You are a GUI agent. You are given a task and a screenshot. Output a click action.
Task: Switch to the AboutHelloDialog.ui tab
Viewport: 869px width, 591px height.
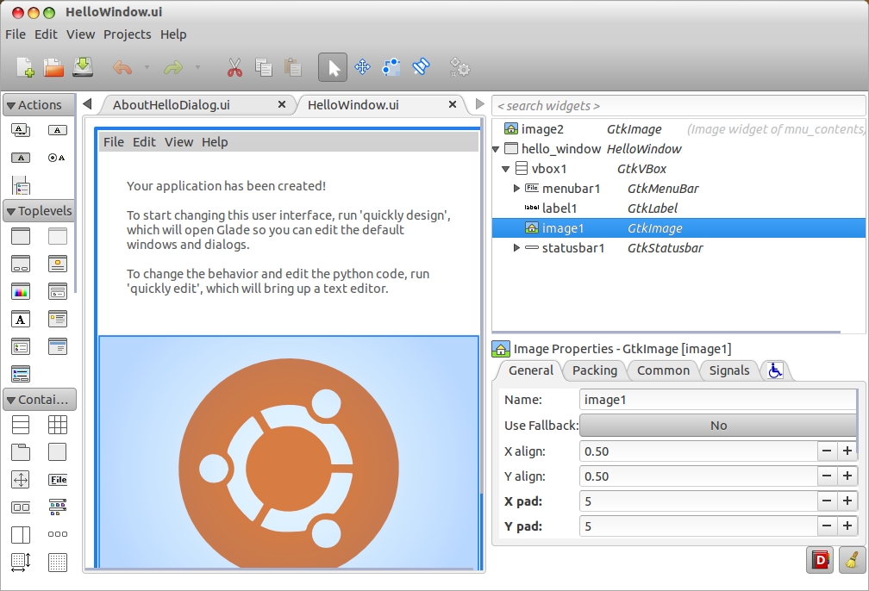point(172,105)
